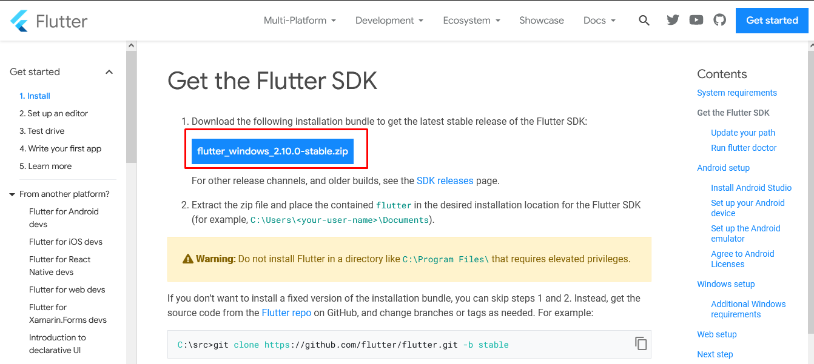This screenshot has width=814, height=364.
Task: Go to the Showcase page
Action: (541, 21)
